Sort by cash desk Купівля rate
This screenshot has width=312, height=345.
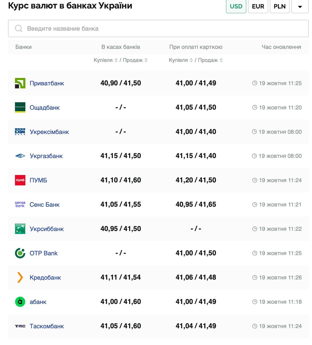[116, 60]
